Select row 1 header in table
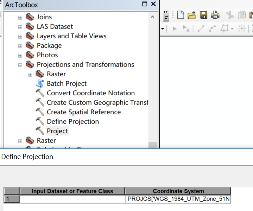Viewport: 253px width, 211px height. pos(12,199)
